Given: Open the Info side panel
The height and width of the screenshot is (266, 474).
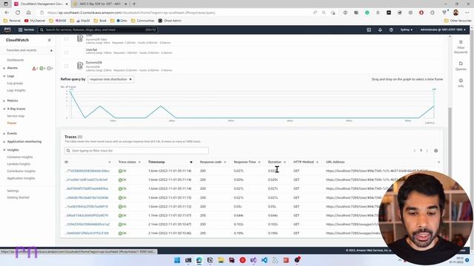Looking at the screenshot, I should (461, 83).
